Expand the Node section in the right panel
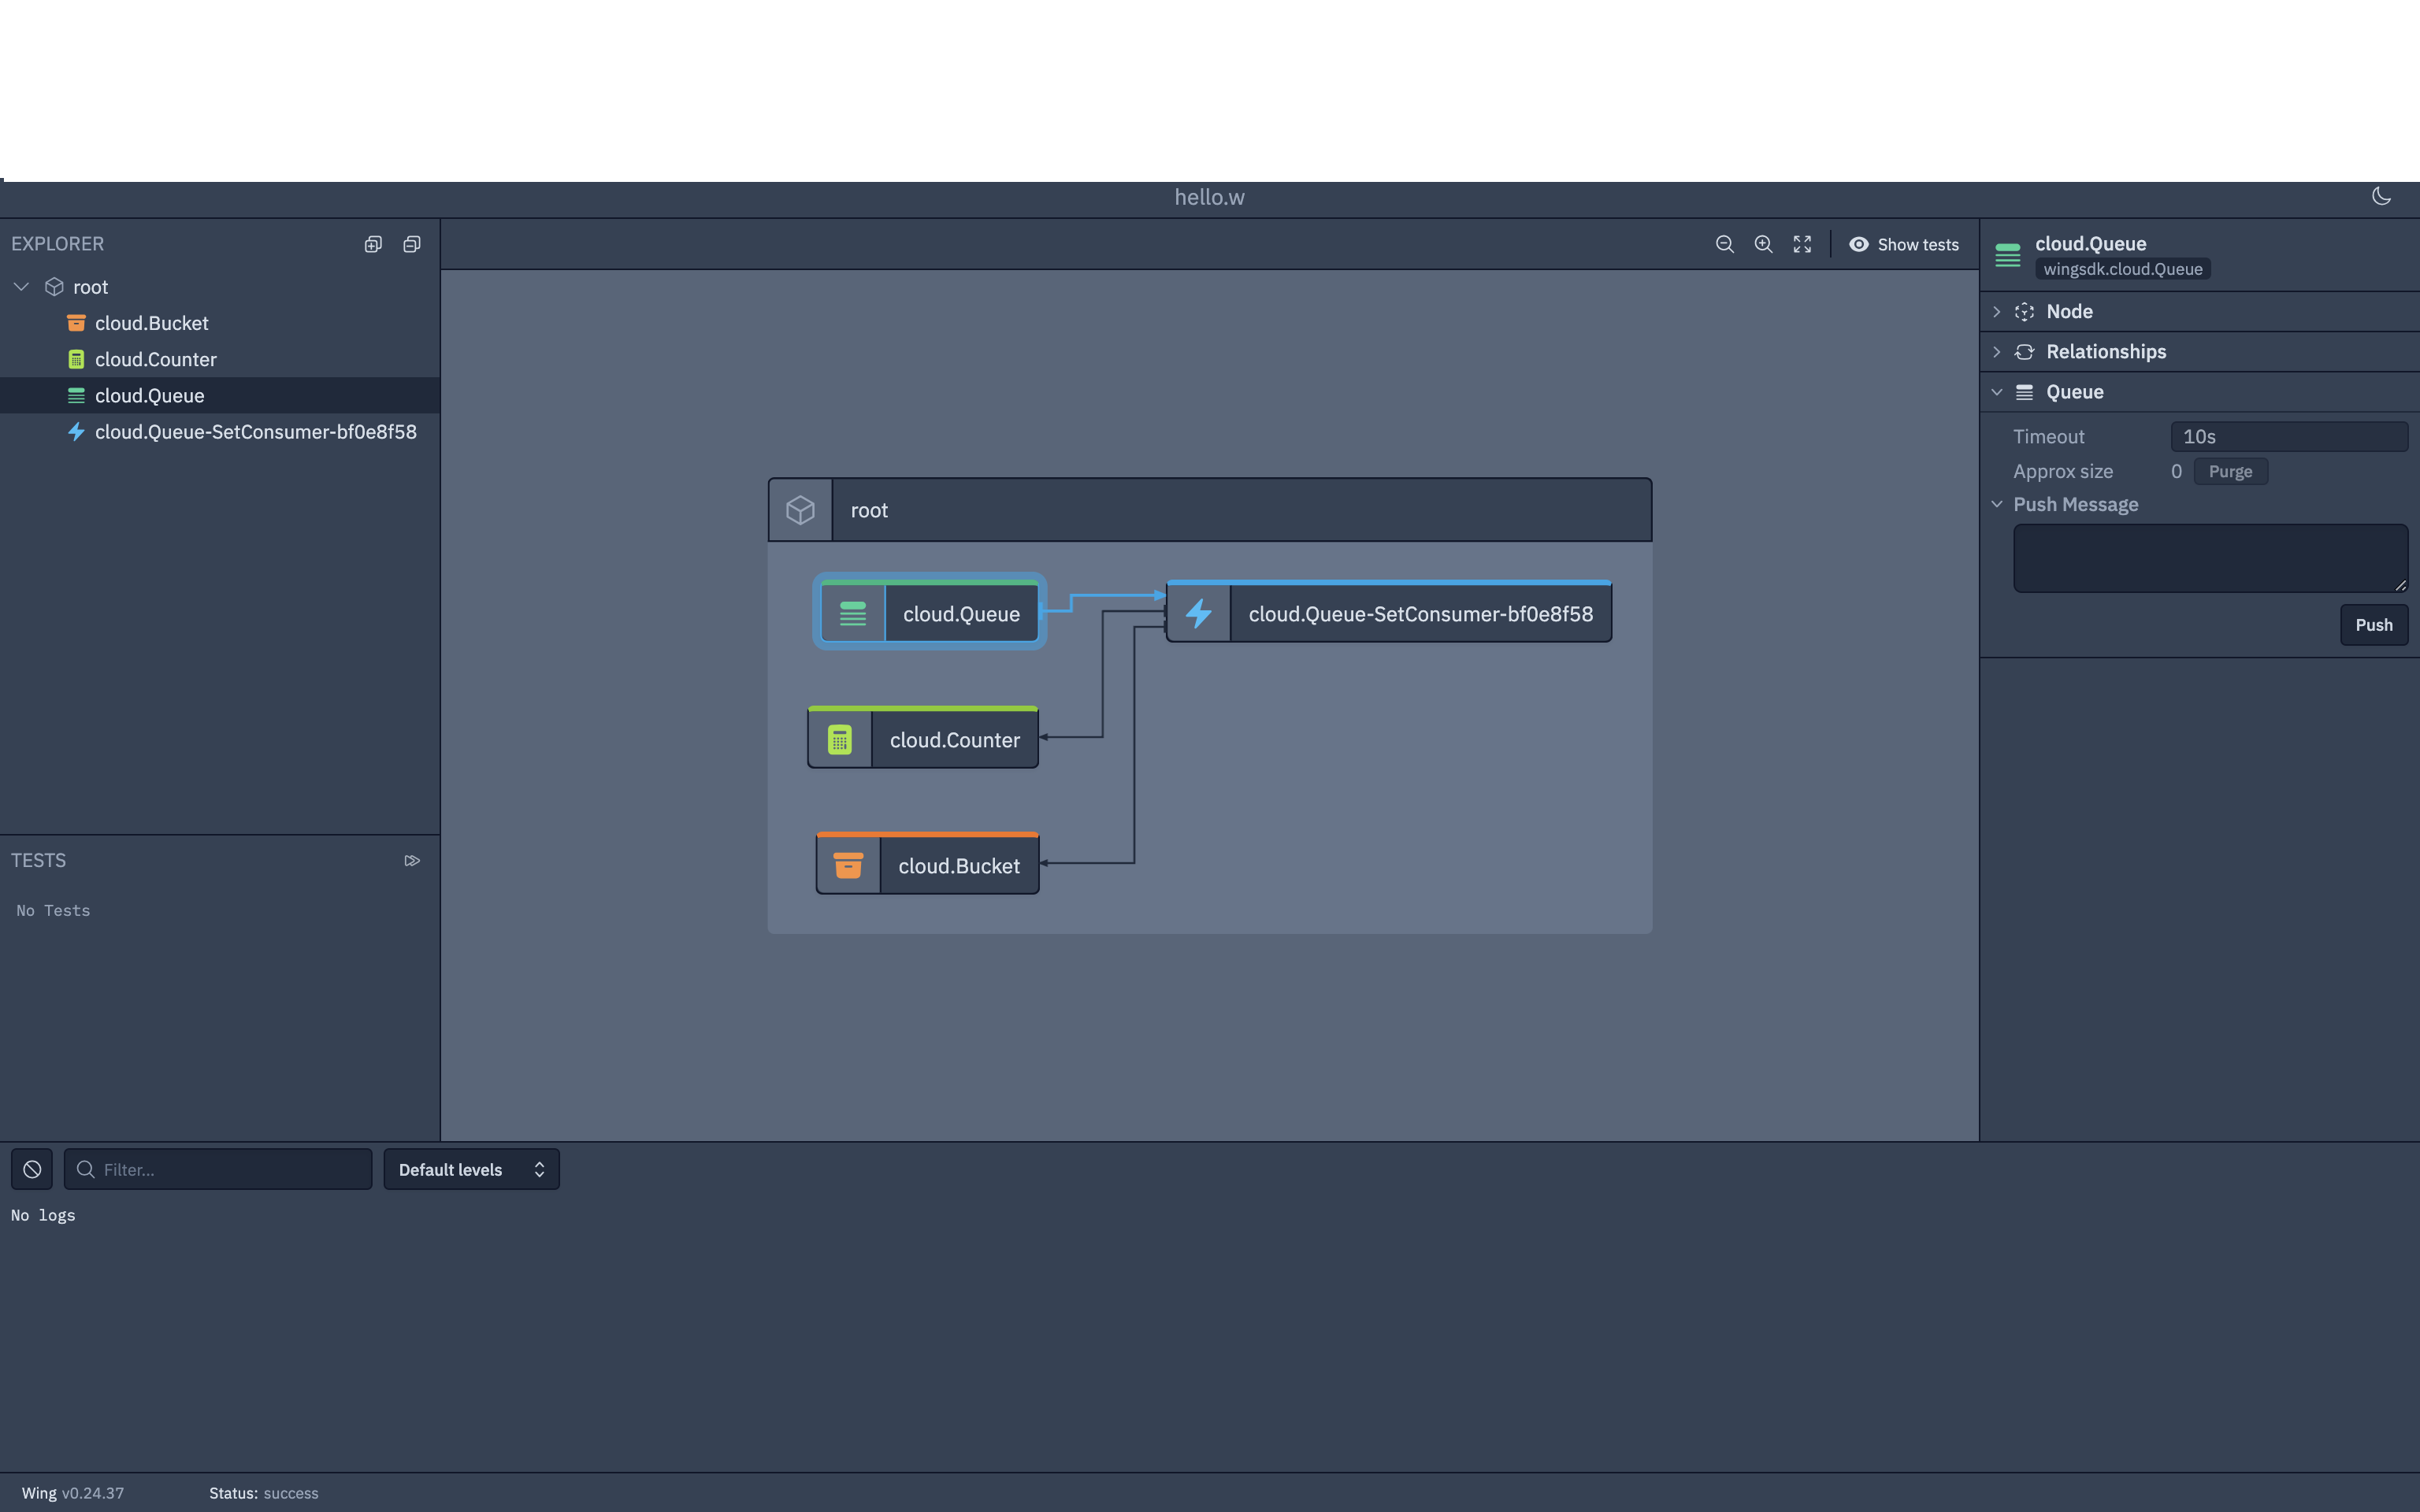This screenshot has width=2420, height=1512. coord(1997,311)
